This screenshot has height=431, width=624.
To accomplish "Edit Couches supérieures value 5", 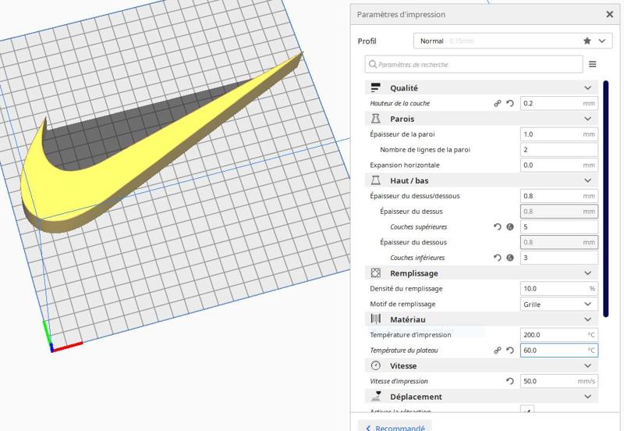I will pos(558,226).
